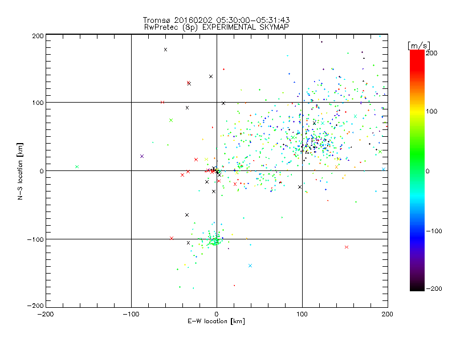This screenshot has height=342, width=456.
Task: Click the '[m/s]' colorbar unit label
Action: 419,46
